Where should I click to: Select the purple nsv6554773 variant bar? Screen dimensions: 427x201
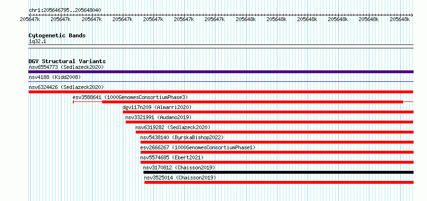(x=221, y=72)
